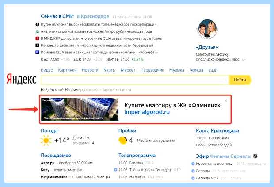Open the Посещаемое section heading
The height and width of the screenshot is (187, 274).
coord(56,156)
